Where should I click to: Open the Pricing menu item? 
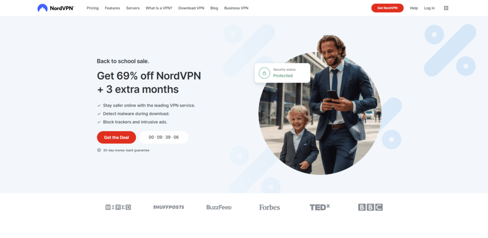93,8
